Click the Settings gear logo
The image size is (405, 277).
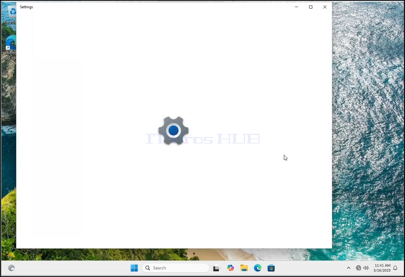173,131
